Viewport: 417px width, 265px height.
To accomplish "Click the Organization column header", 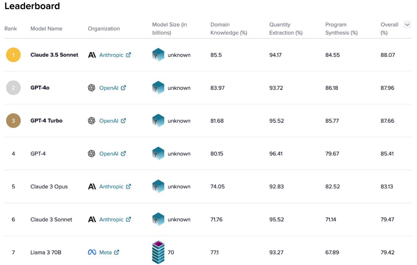I will tap(104, 29).
